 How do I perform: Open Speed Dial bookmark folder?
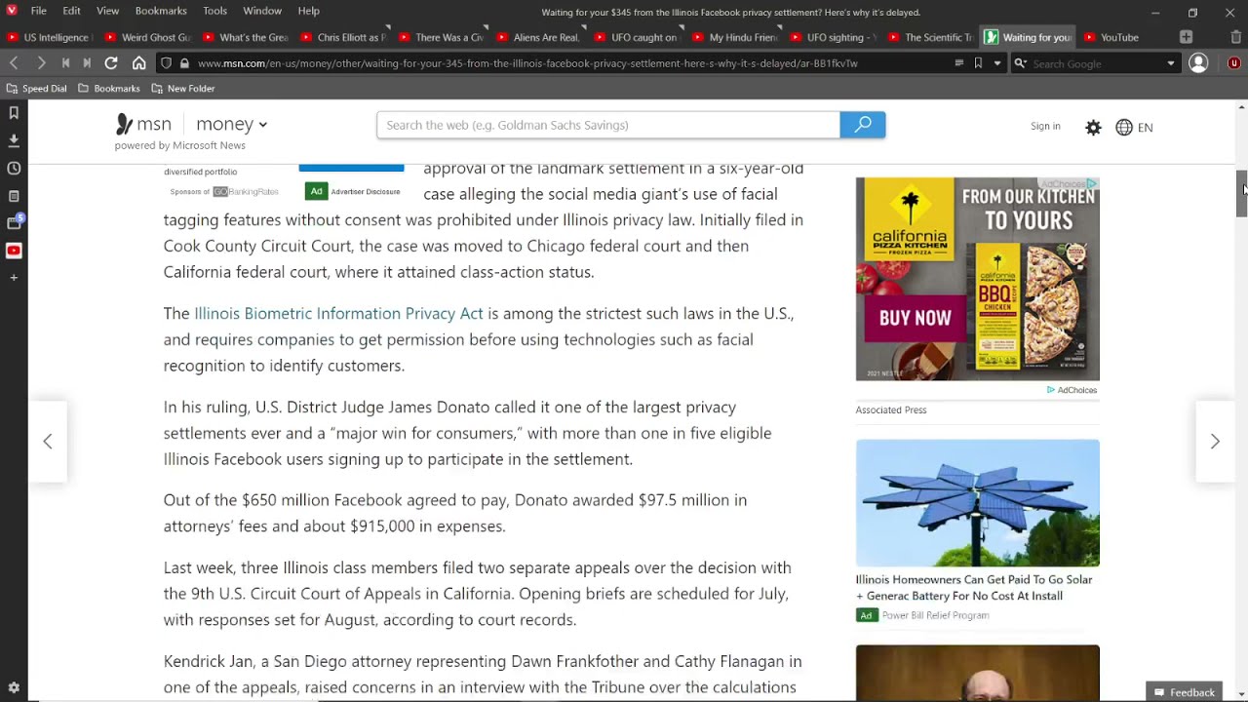37,89
